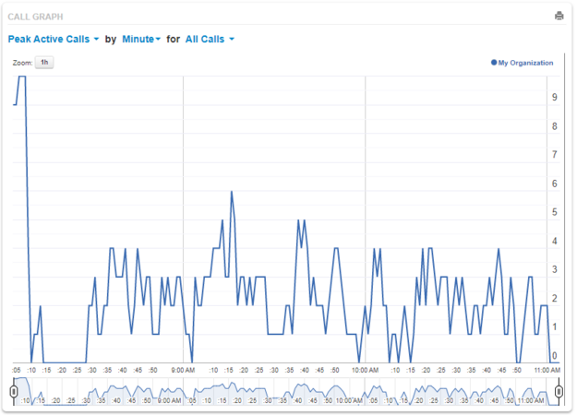Click the 10:00 AM label in the navigator strip
Image resolution: width=577 pixels, height=415 pixels.
click(352, 401)
